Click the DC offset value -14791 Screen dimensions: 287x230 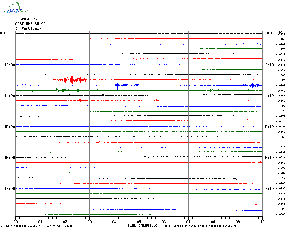coord(281,152)
